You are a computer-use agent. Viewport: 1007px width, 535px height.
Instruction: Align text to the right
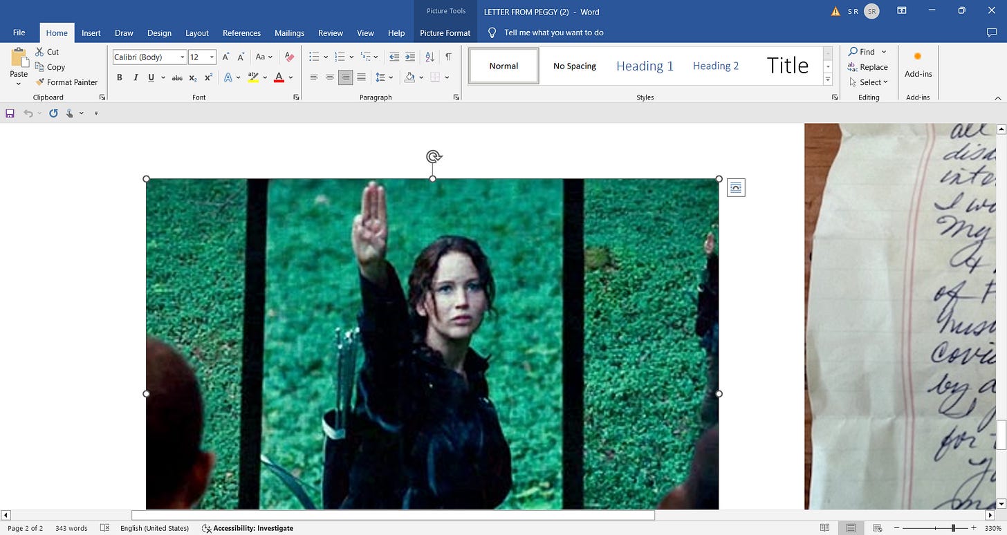click(x=345, y=77)
